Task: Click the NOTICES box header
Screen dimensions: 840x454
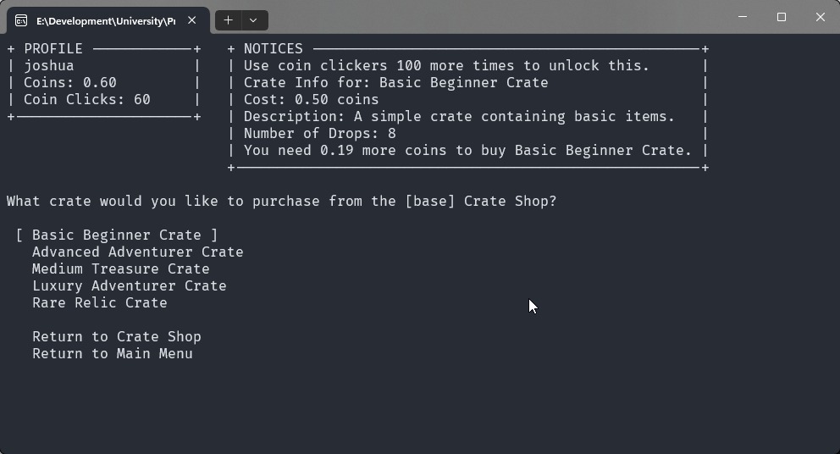Action: click(273, 48)
